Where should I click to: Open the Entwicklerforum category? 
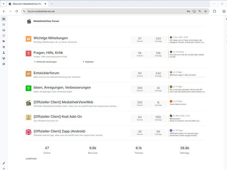click(x=46, y=73)
